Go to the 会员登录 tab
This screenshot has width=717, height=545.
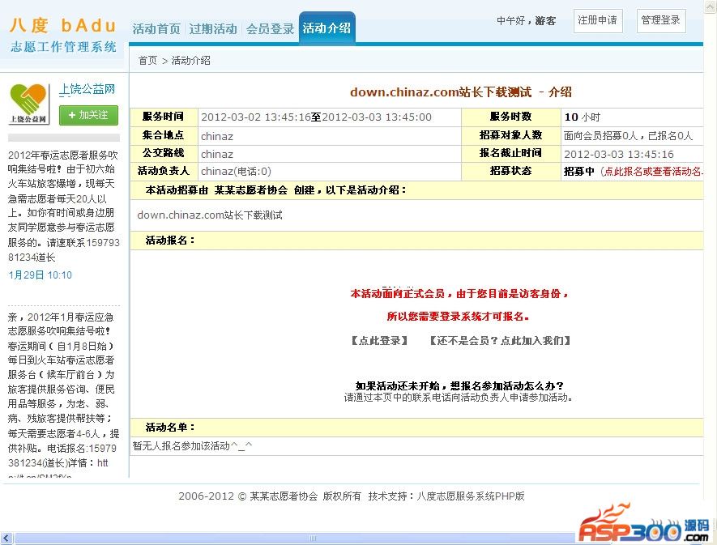pos(270,28)
